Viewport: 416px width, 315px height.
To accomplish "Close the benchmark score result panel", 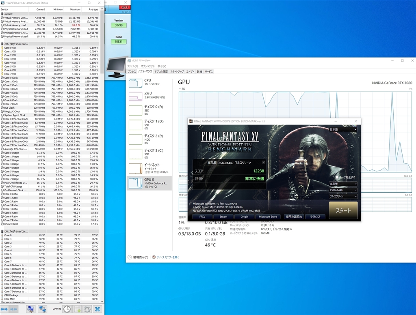I will (x=263, y=162).
